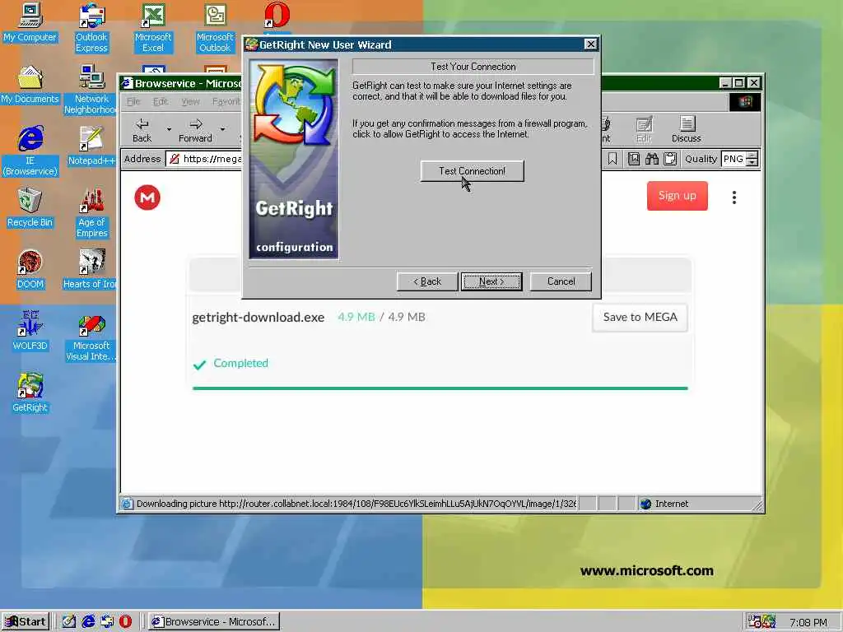The height and width of the screenshot is (632, 843).
Task: Click the Quality PNG value field
Action: [734, 159]
